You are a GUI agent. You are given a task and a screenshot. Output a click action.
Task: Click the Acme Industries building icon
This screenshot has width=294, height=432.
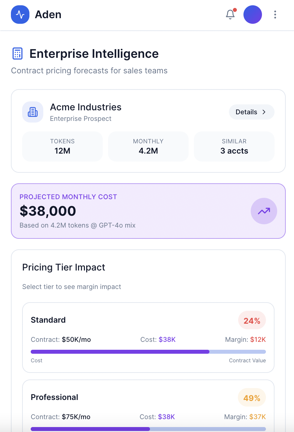33,112
